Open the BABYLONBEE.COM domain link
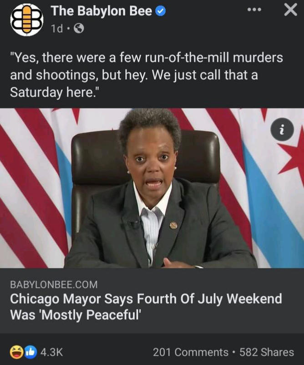The height and width of the screenshot is (365, 304). pos(54,285)
